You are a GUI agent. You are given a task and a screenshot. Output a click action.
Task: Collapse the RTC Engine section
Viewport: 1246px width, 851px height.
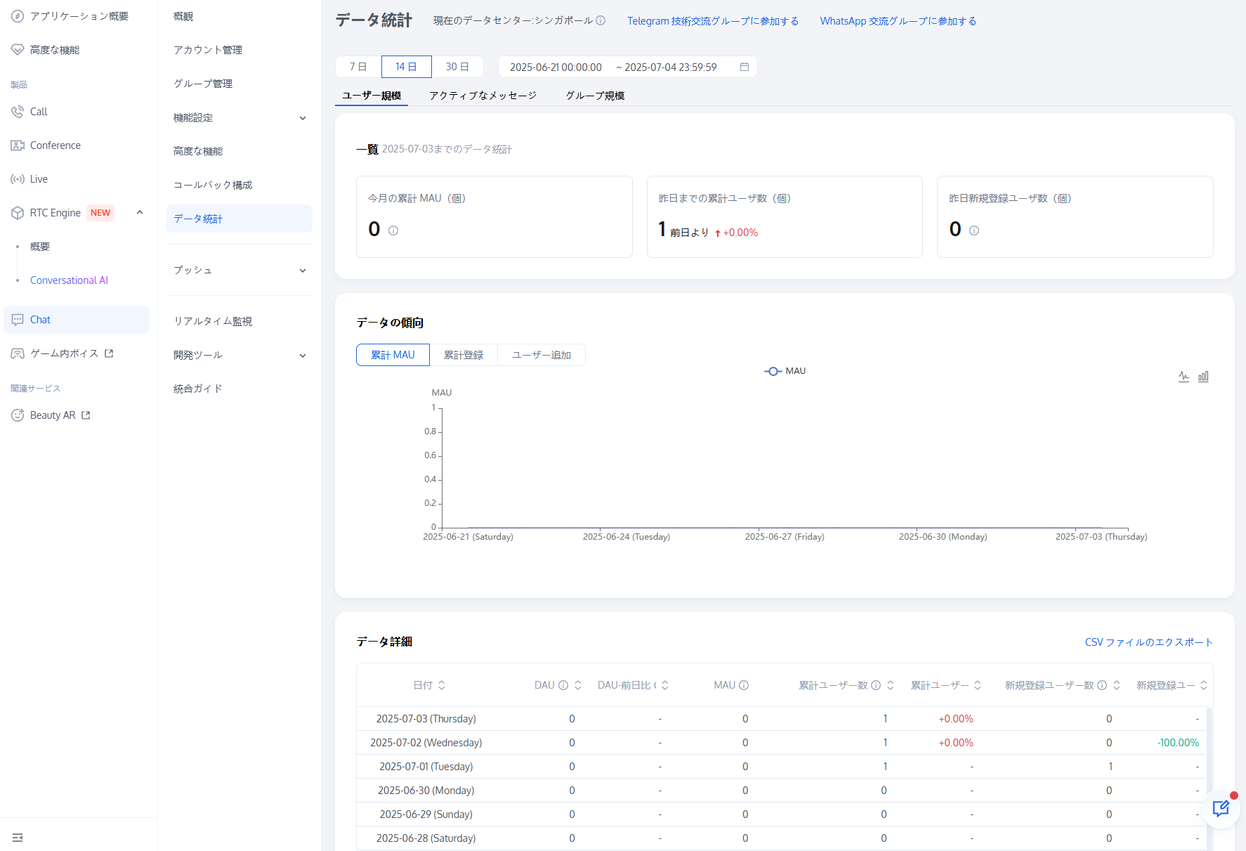click(140, 212)
